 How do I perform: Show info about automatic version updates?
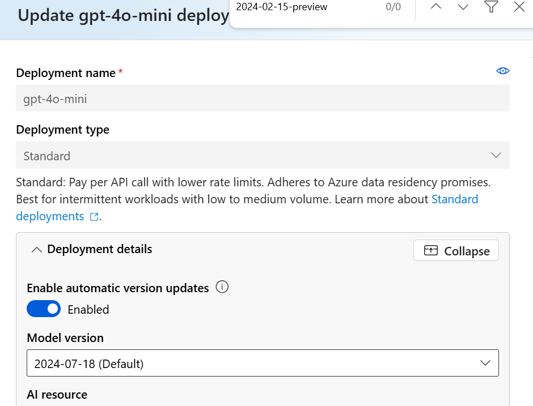223,288
